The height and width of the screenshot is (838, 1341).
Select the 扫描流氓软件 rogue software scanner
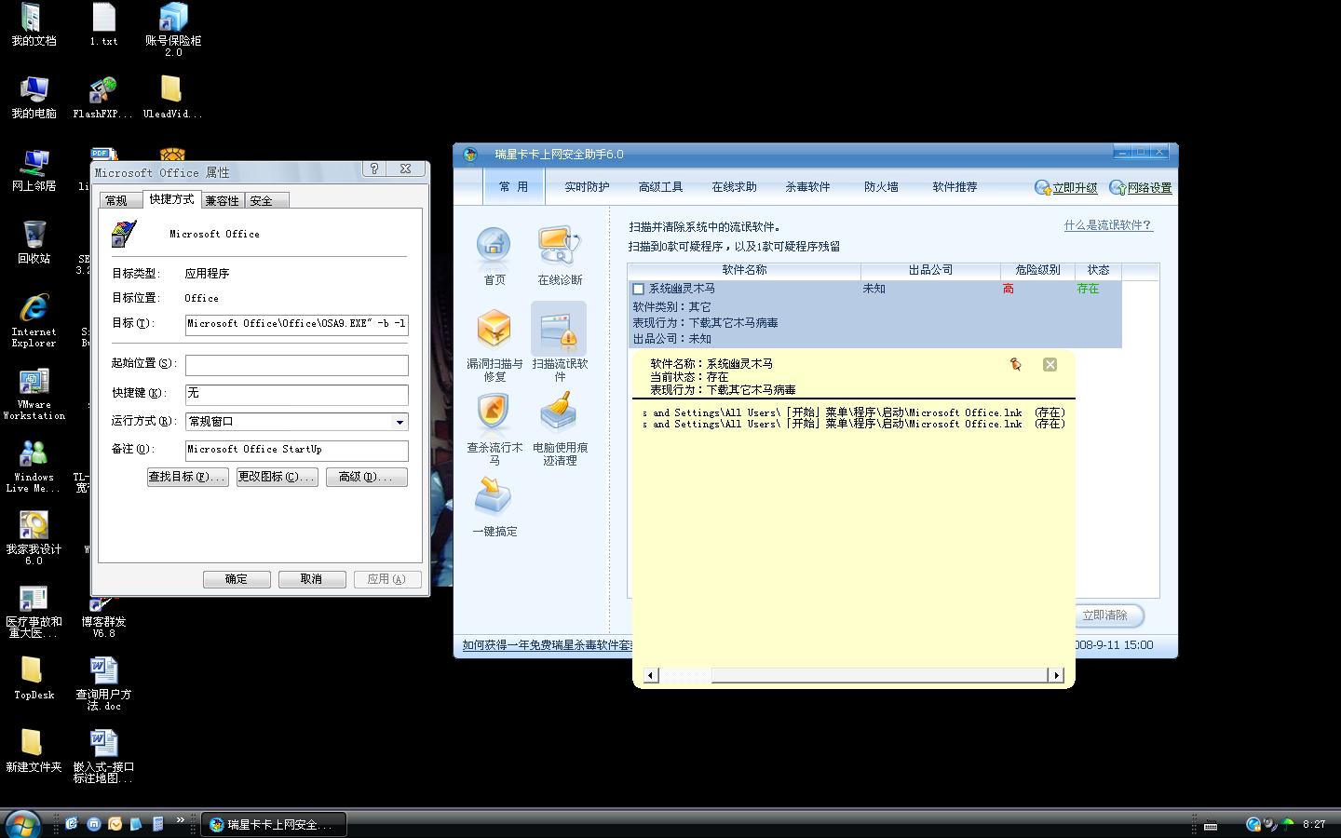tap(560, 343)
